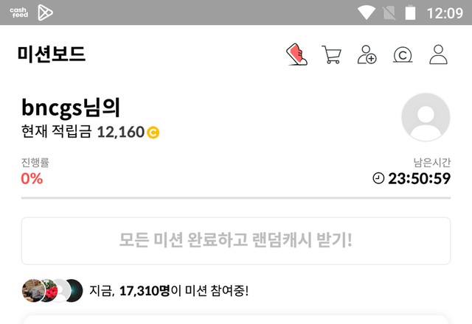Tap the clock icon beside remaining time
Viewport: 472px width, 324px height.
click(x=378, y=178)
